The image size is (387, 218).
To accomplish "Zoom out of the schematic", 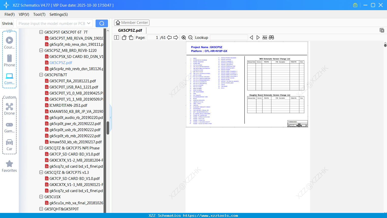I will 190,38.
